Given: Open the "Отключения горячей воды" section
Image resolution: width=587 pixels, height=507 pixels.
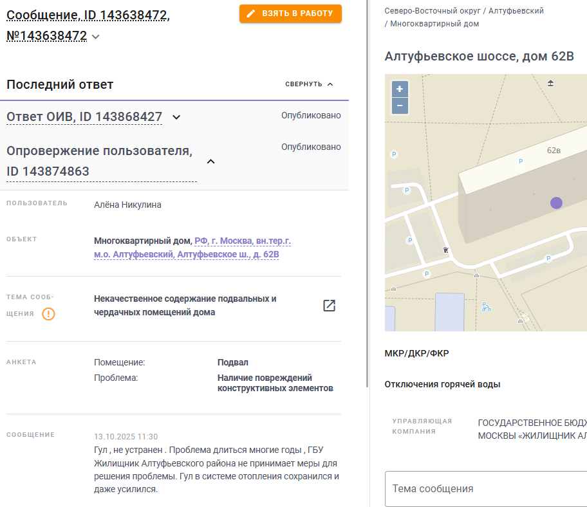Looking at the screenshot, I should [442, 384].
